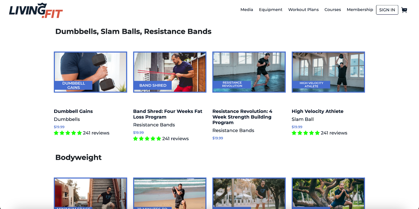Open the High Velocity Athlete thumbnail

click(x=328, y=72)
